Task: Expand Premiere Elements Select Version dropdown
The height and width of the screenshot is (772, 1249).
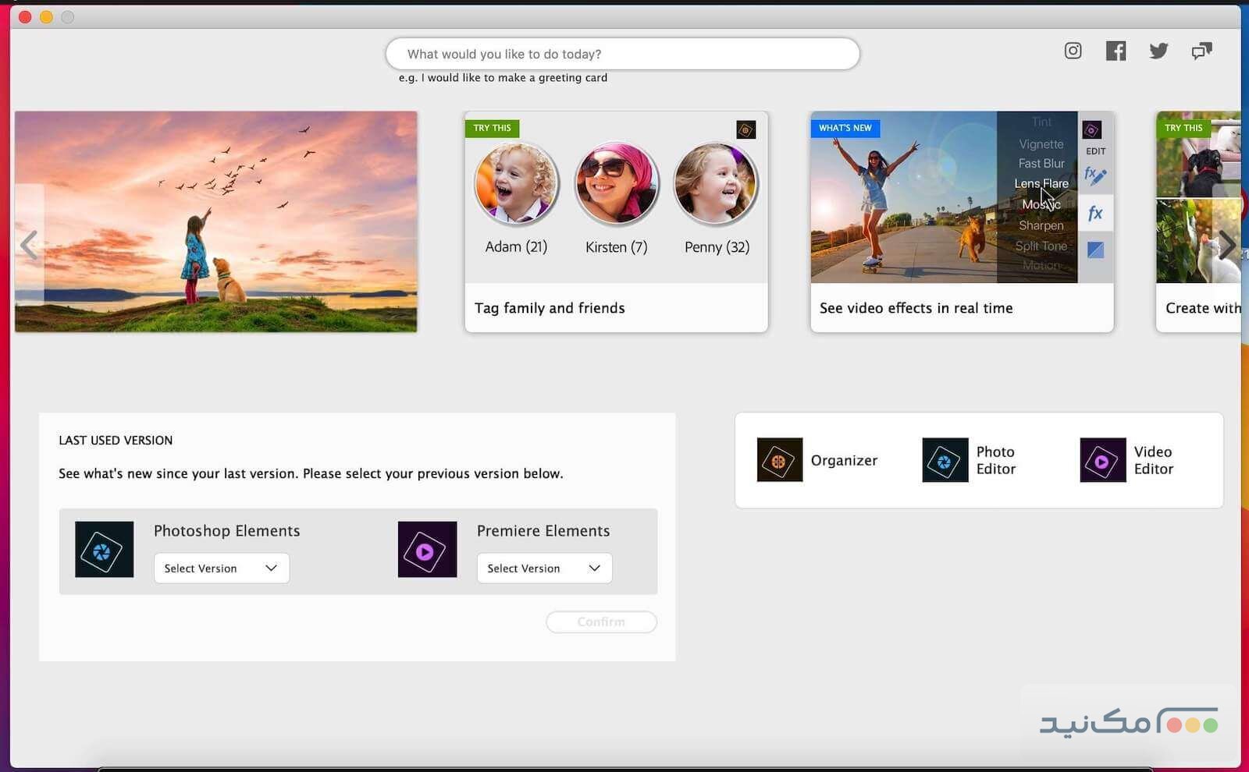Action: [x=544, y=568]
